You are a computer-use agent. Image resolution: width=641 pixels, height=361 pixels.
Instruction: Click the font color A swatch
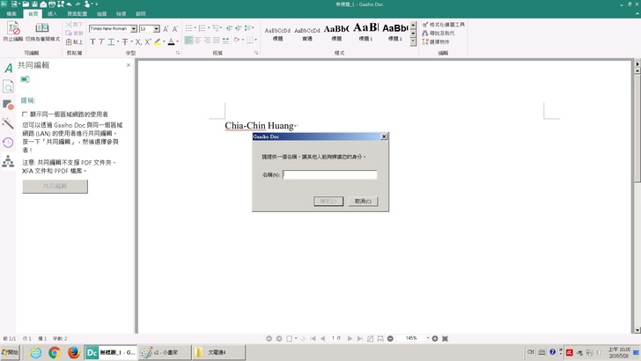(172, 41)
